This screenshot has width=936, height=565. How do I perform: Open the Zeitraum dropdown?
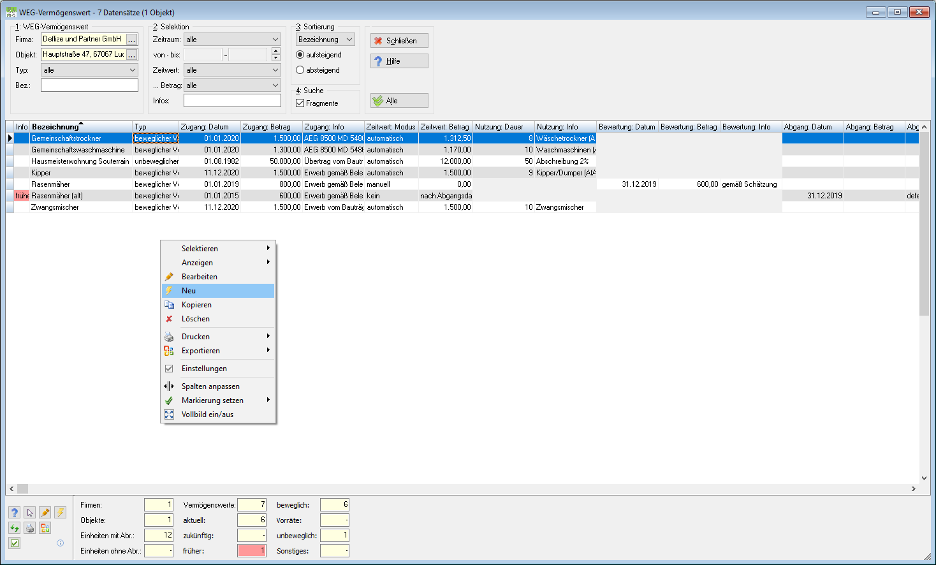click(x=232, y=40)
